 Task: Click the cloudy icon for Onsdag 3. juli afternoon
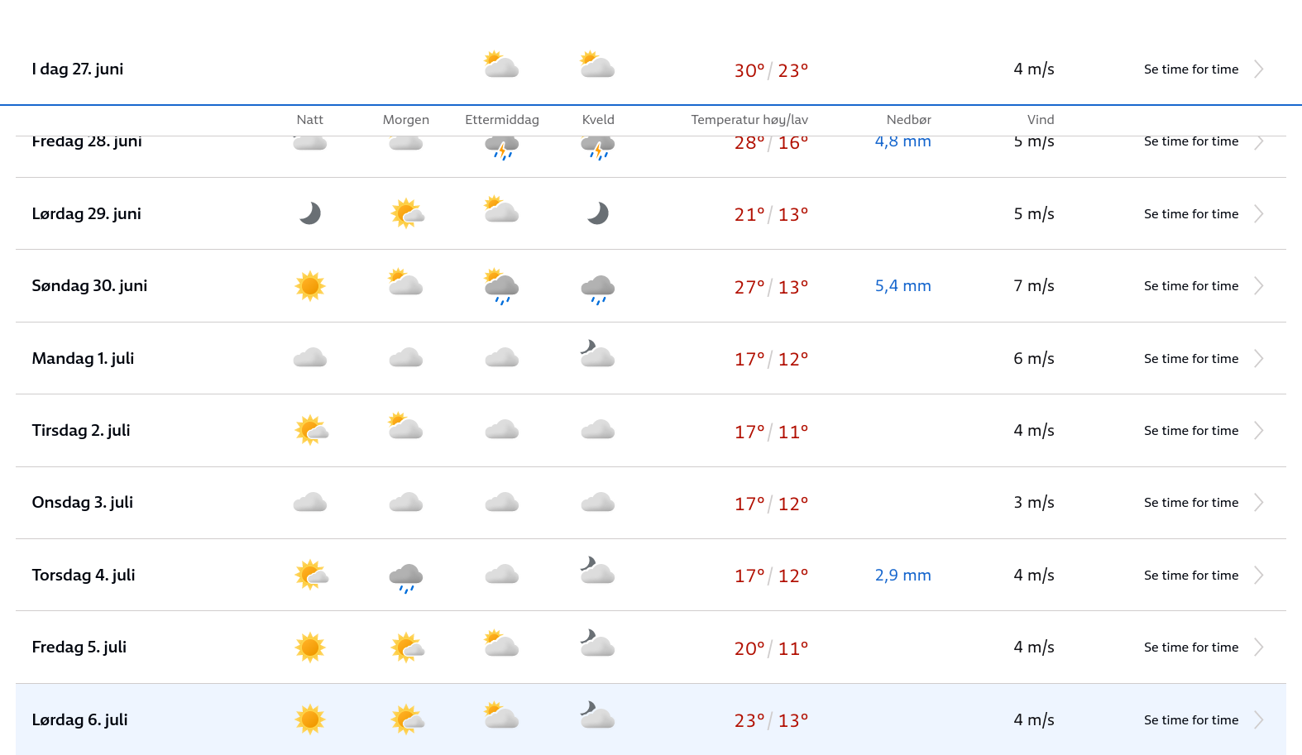click(x=502, y=503)
